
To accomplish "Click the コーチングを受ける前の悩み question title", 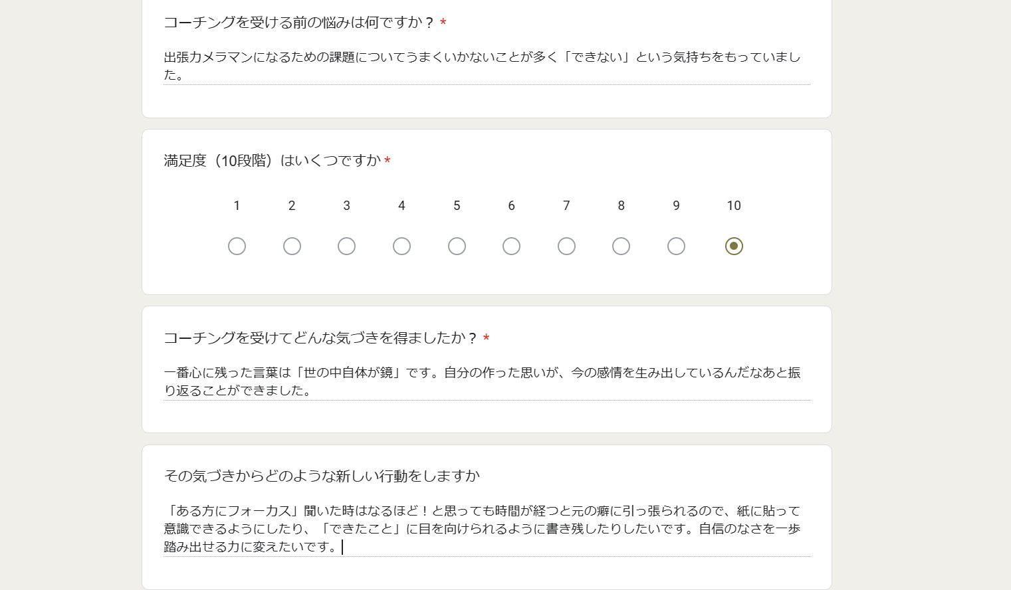I will (x=298, y=23).
